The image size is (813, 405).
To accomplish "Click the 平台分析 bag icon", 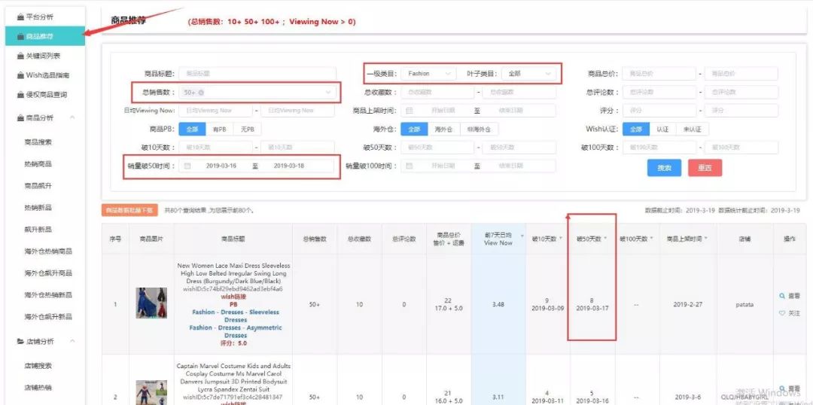I will (x=20, y=17).
